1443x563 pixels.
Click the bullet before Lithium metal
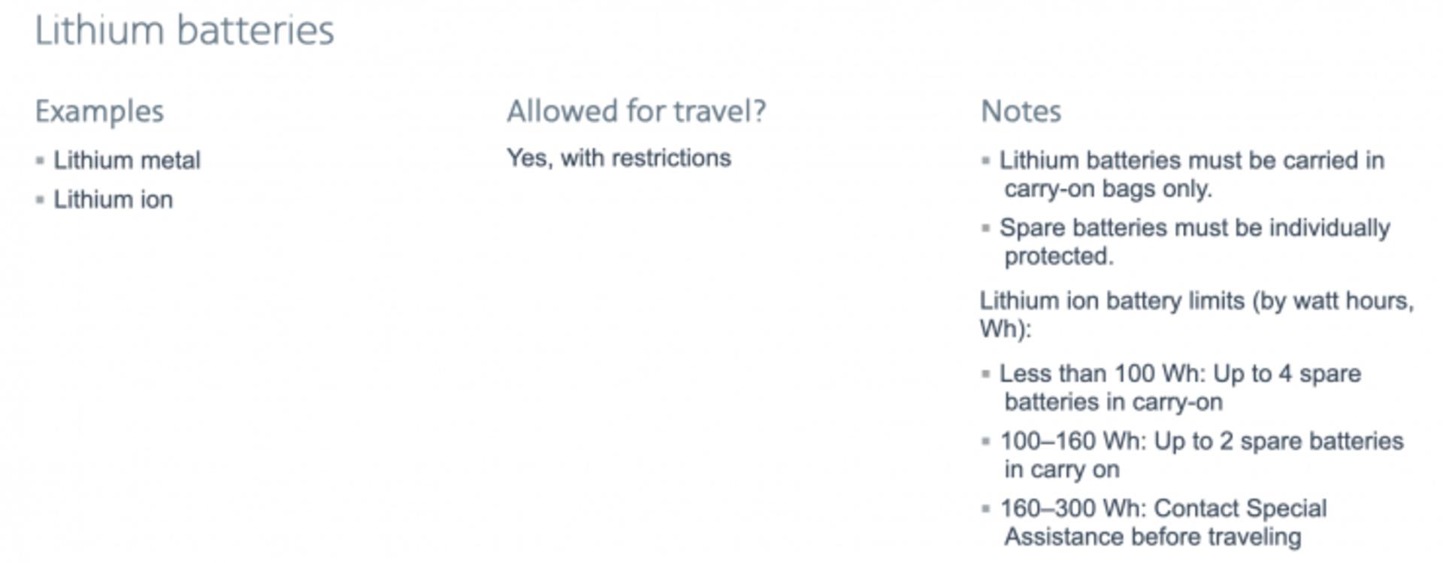click(x=40, y=160)
